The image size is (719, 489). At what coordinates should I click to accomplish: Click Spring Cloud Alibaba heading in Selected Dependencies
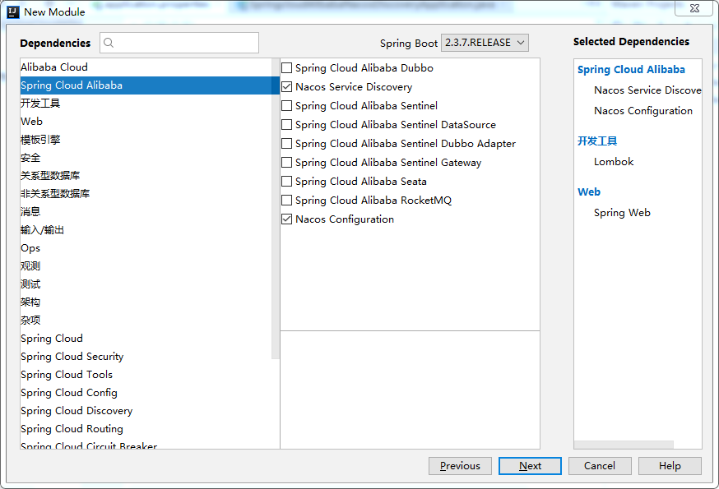click(631, 70)
